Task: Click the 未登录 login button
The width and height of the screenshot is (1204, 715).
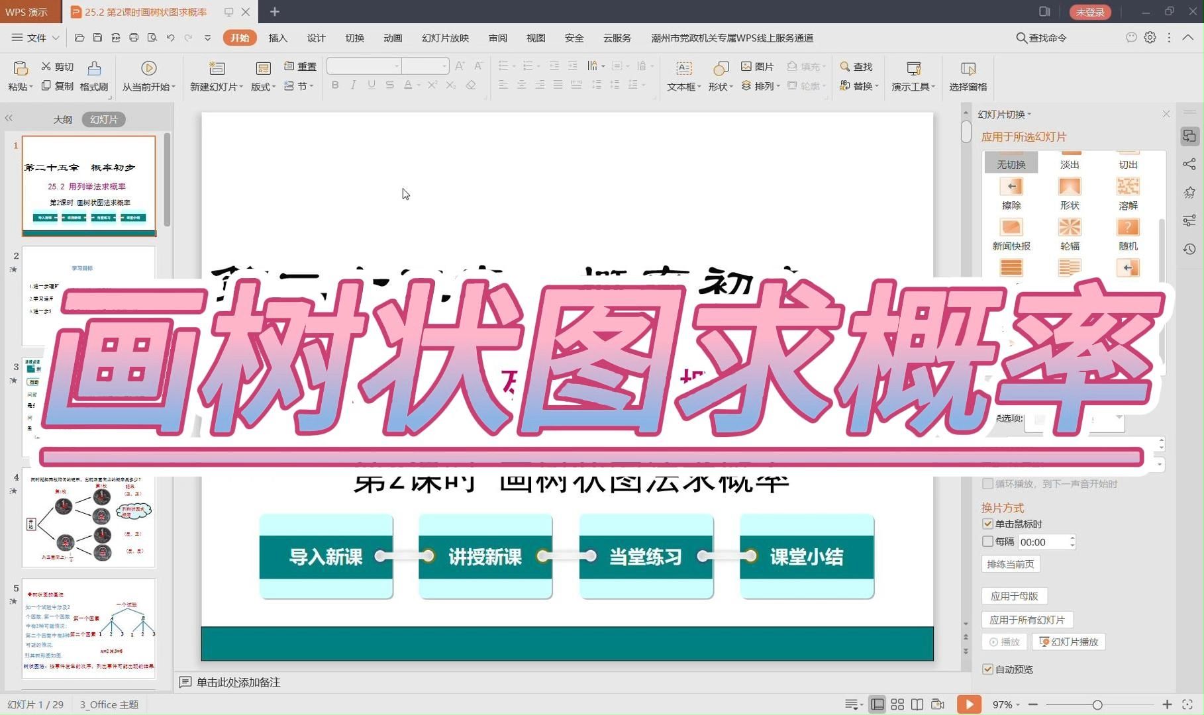Action: 1090,12
